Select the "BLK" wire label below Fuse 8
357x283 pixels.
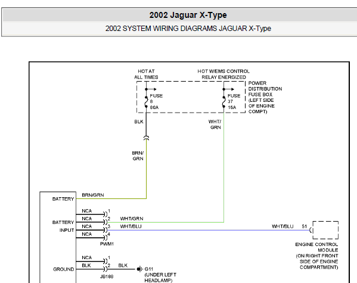click(x=139, y=122)
